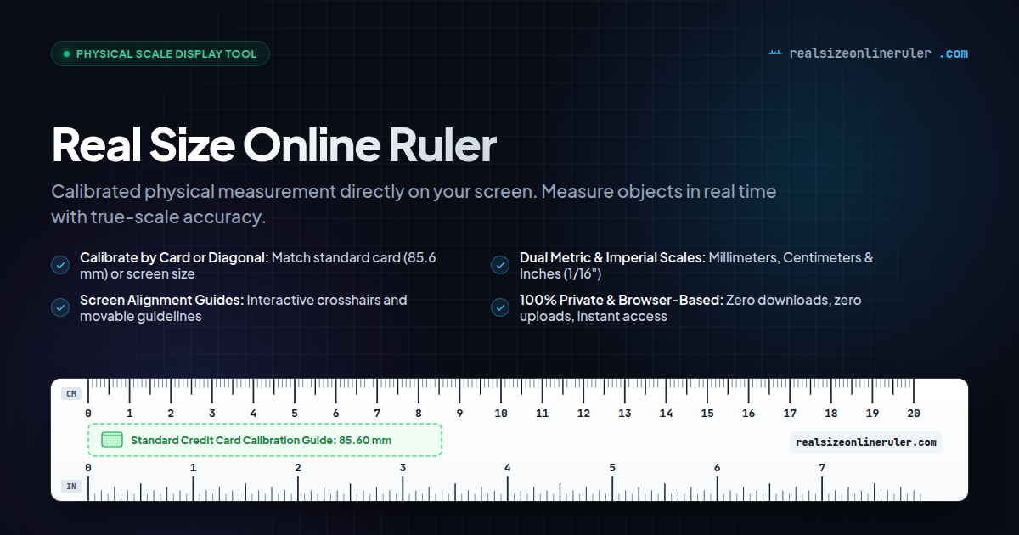Click the checkmark beside Dual Metric & Imperial

500,265
